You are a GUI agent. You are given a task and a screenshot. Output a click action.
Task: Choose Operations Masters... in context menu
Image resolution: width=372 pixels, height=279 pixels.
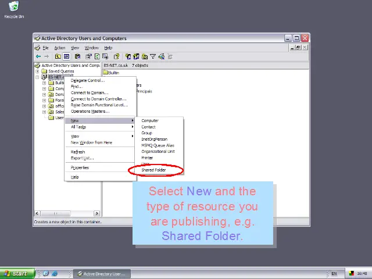point(100,111)
